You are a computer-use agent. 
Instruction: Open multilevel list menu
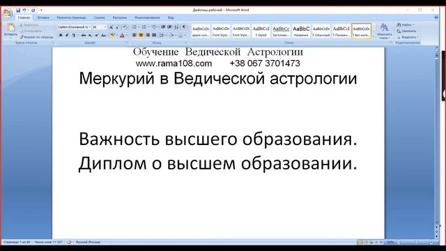pos(154,27)
